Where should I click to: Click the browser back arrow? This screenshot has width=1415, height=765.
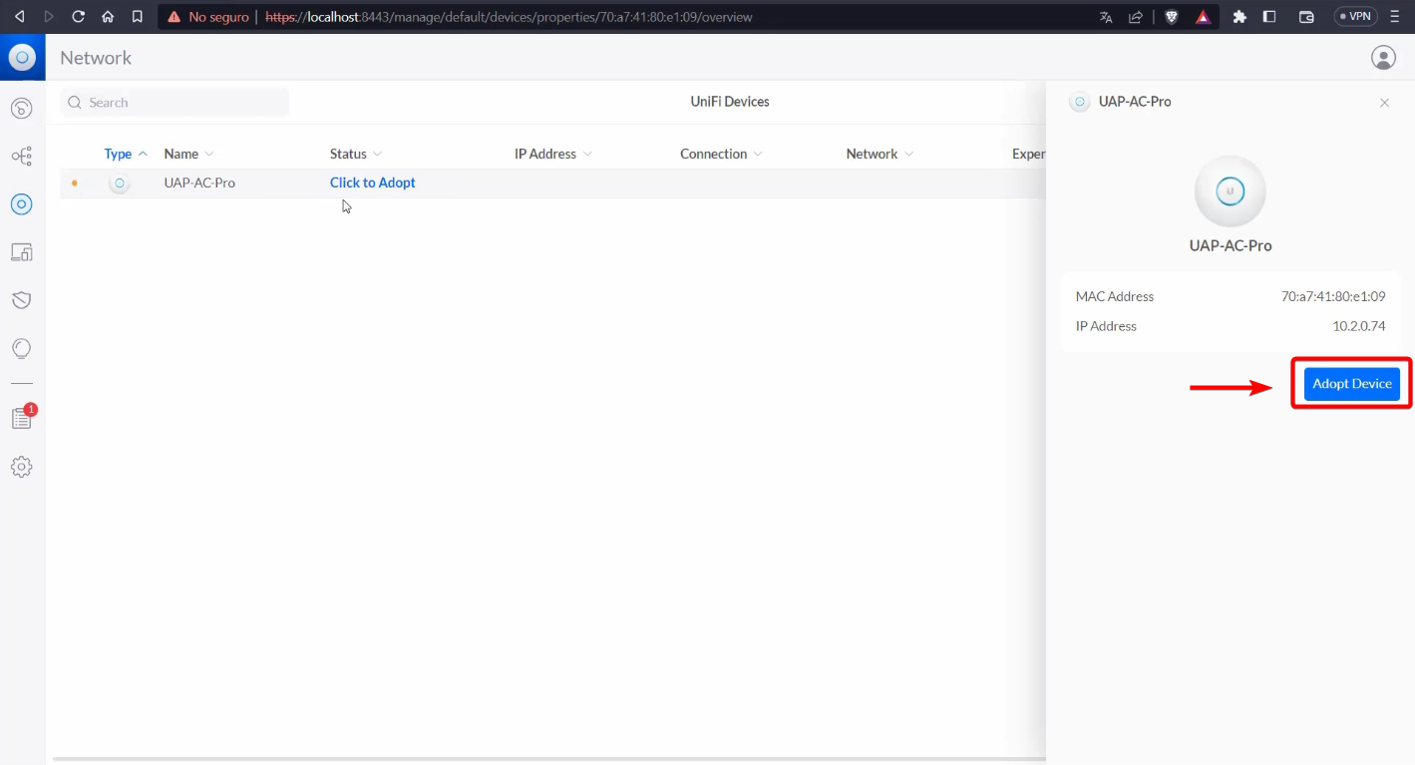19,17
